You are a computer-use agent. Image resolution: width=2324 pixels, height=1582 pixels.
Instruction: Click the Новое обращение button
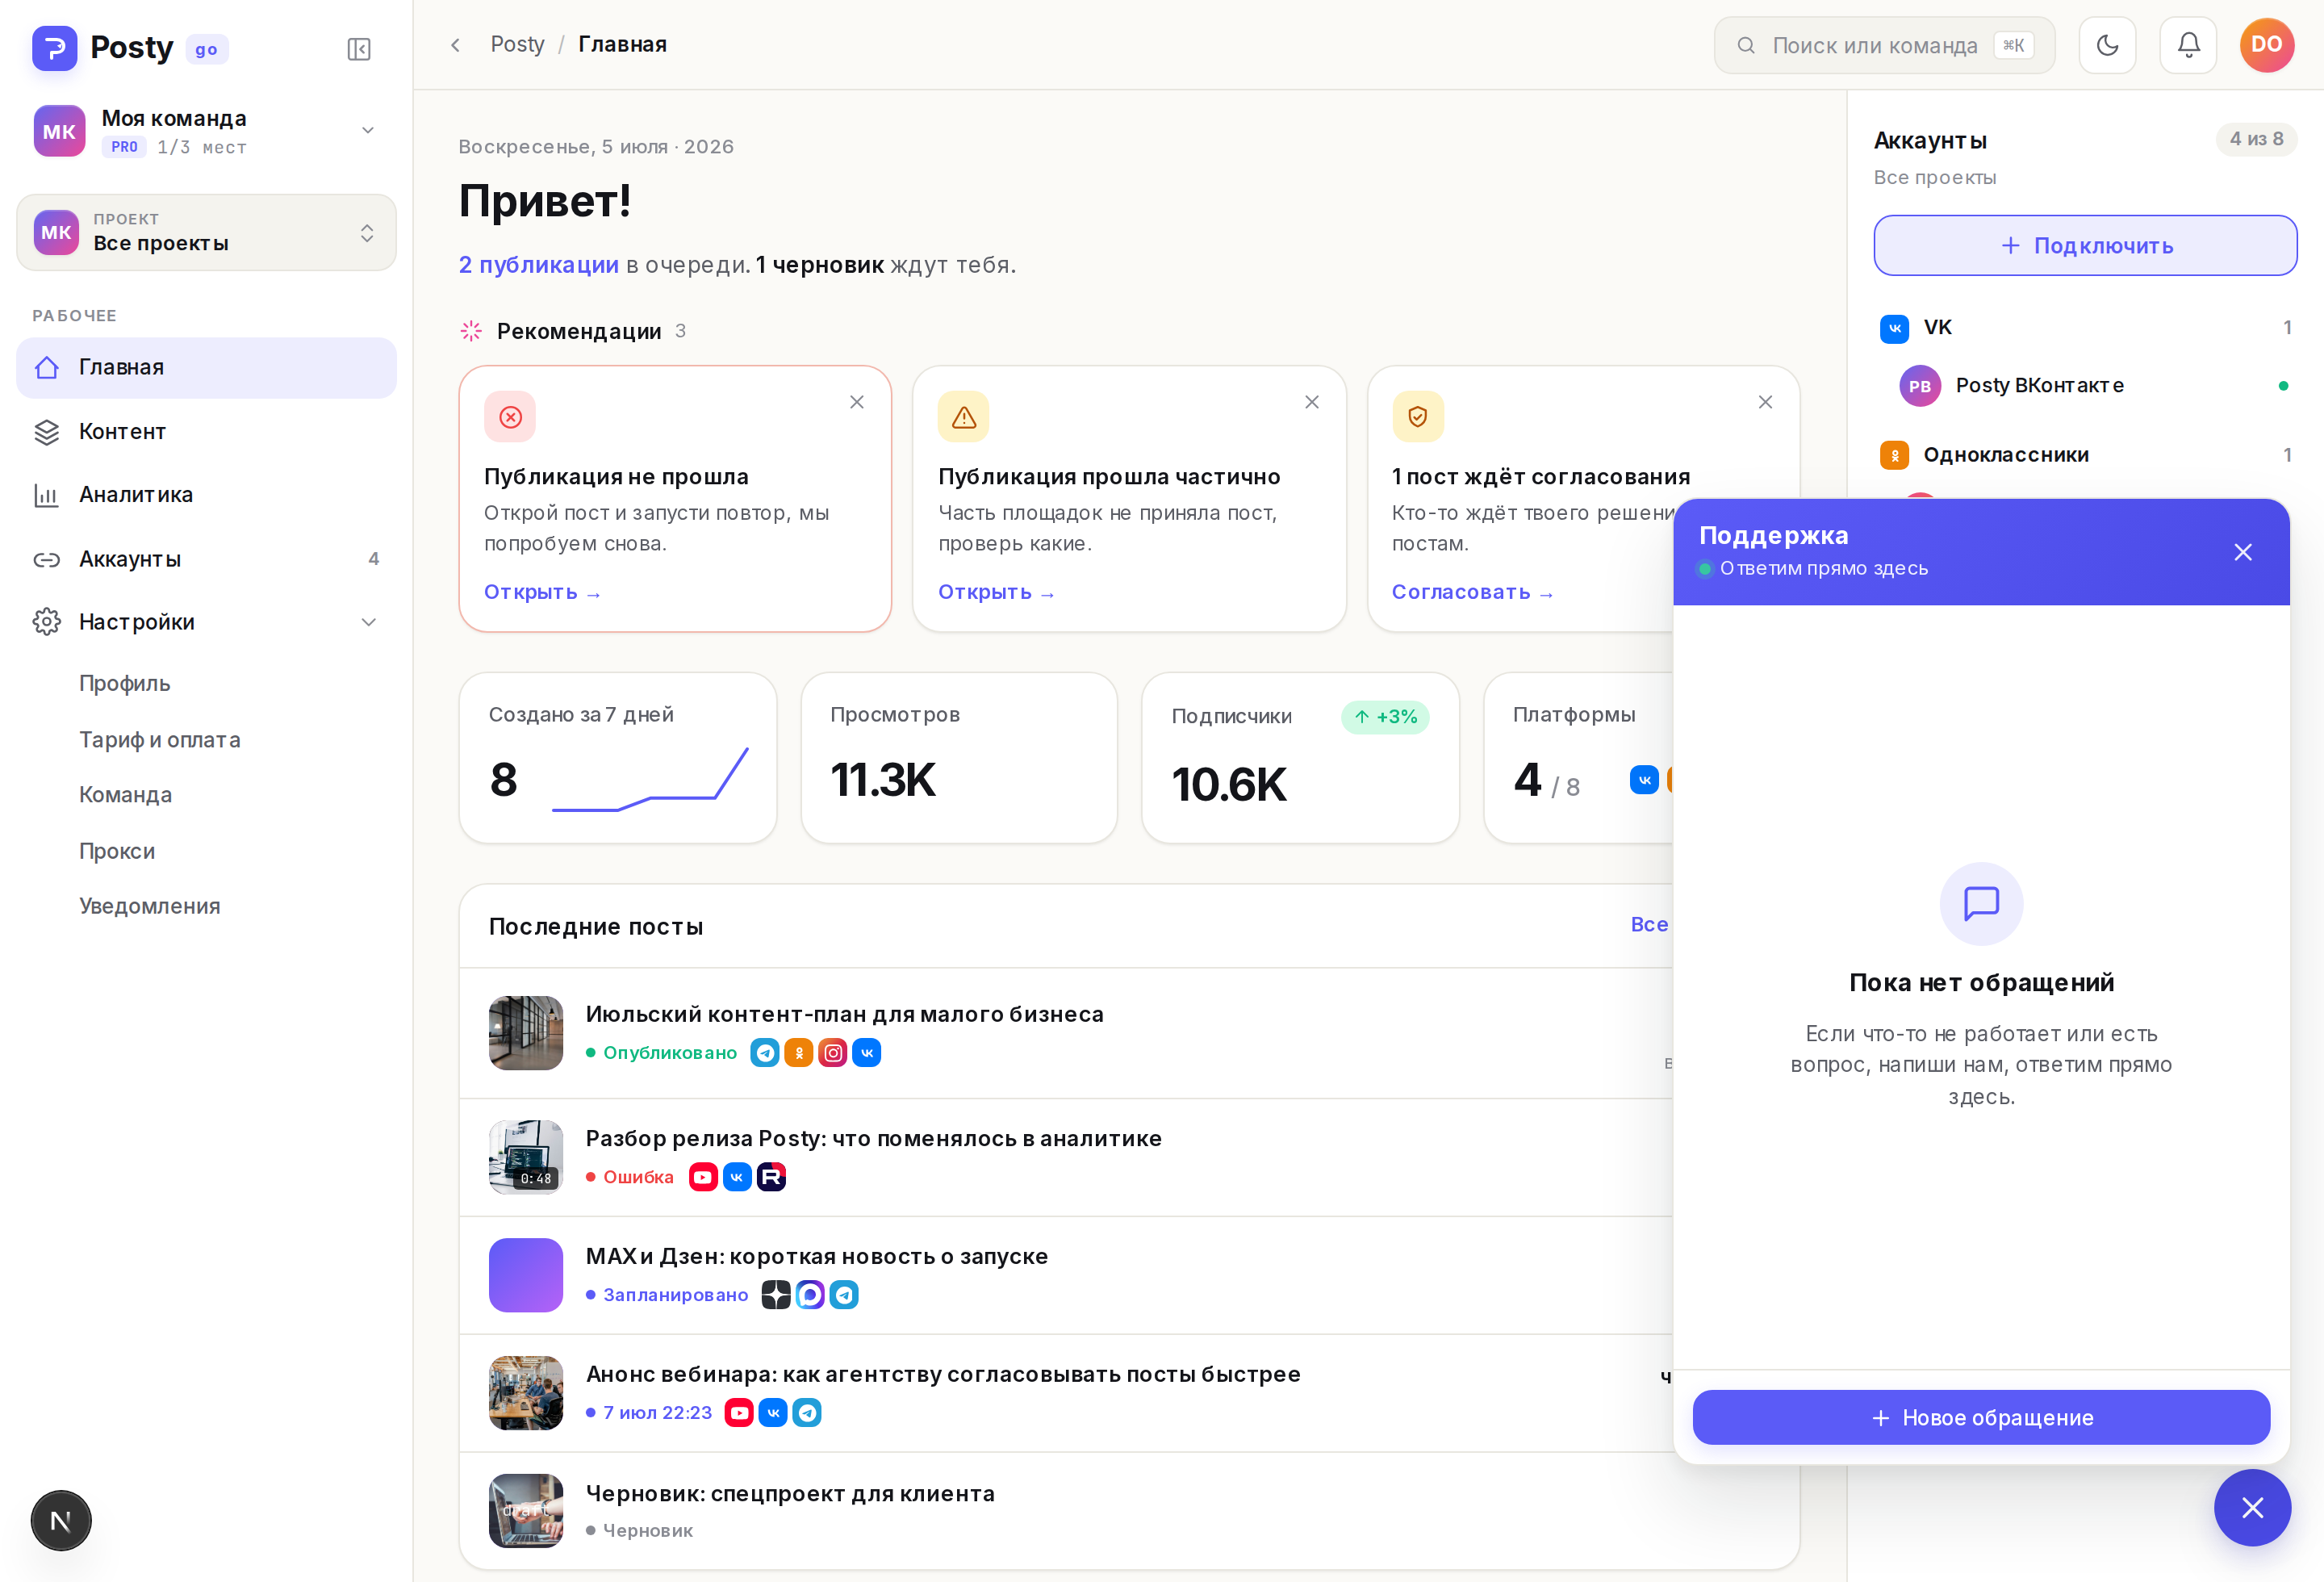pyautogui.click(x=1981, y=1417)
